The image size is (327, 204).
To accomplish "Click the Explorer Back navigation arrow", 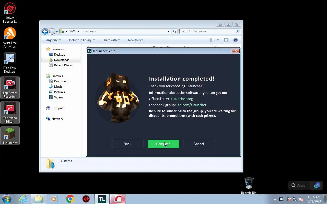I will click(x=45, y=31).
